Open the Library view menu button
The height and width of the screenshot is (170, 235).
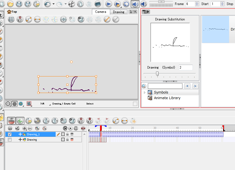point(146,12)
